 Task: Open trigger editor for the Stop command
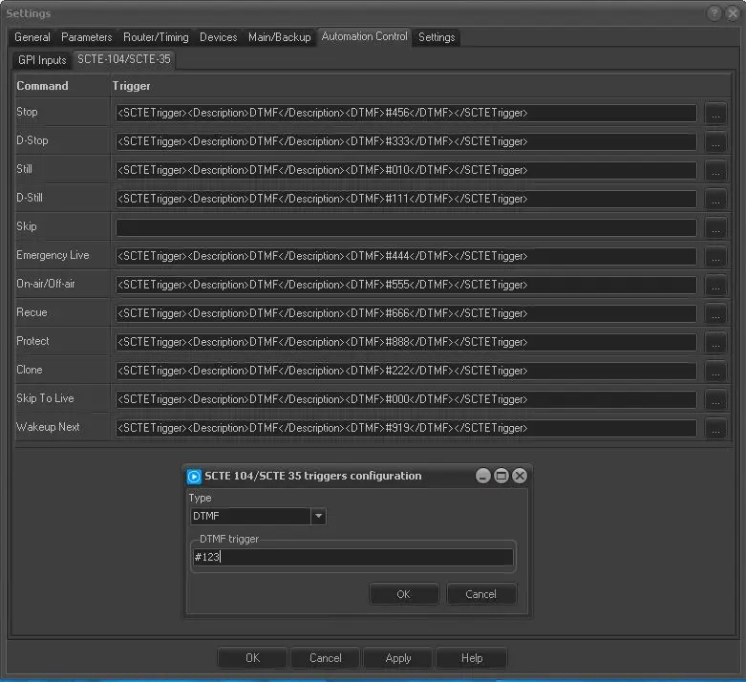pos(715,114)
